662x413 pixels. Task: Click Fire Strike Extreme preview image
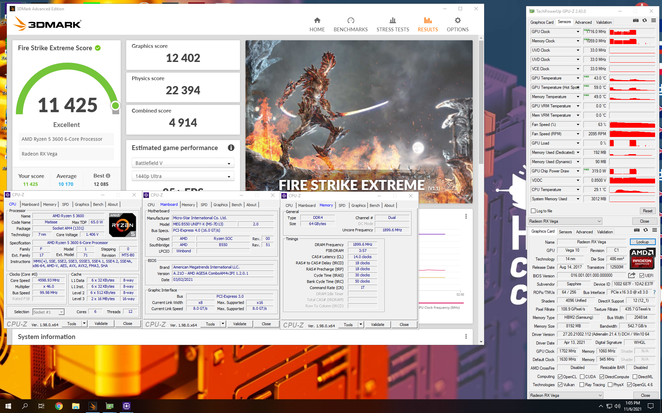click(359, 121)
